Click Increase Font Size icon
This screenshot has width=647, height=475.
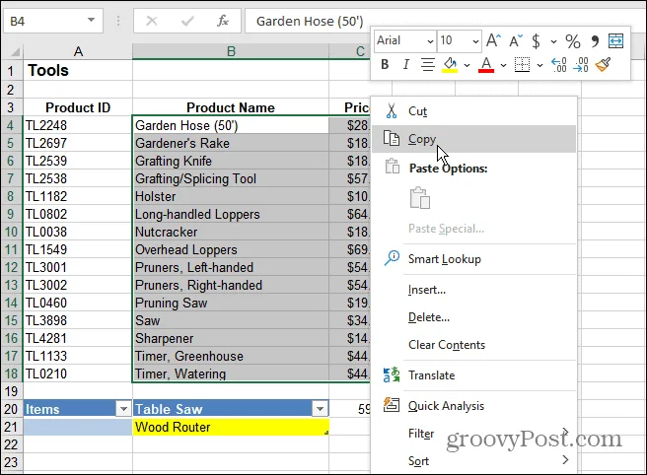pyautogui.click(x=493, y=40)
